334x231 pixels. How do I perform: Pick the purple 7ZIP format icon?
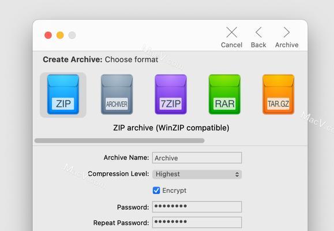(171, 95)
